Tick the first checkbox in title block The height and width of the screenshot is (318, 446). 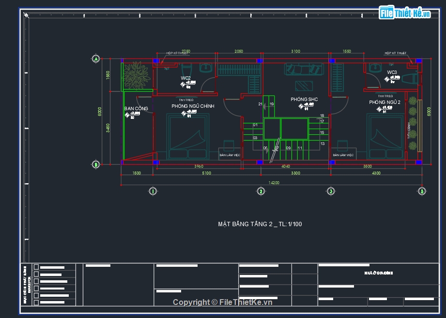point(36,267)
